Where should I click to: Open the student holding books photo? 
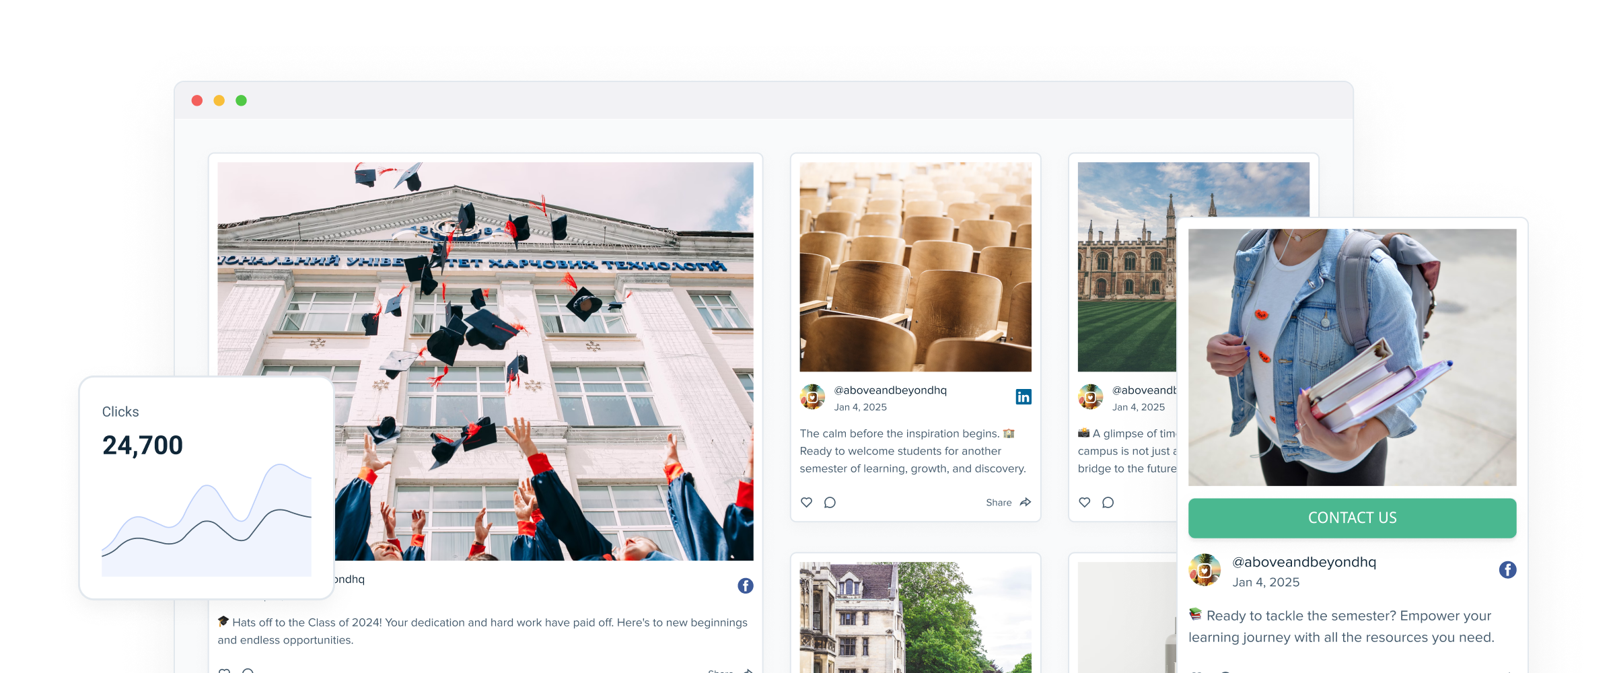(x=1351, y=357)
